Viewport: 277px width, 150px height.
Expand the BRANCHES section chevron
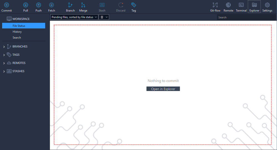4,47
